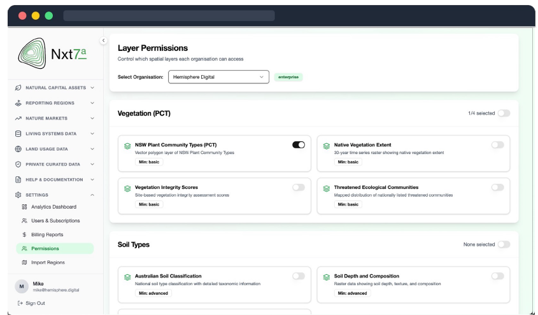Expand the Nature Markets chevron
This screenshot has width=538, height=315.
[92, 118]
